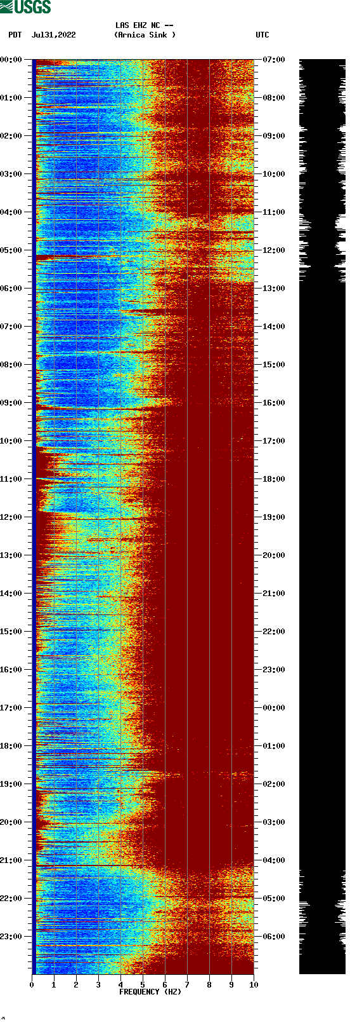Select UTC axis label 08:00
The width and height of the screenshot is (350, 1025).
(274, 98)
